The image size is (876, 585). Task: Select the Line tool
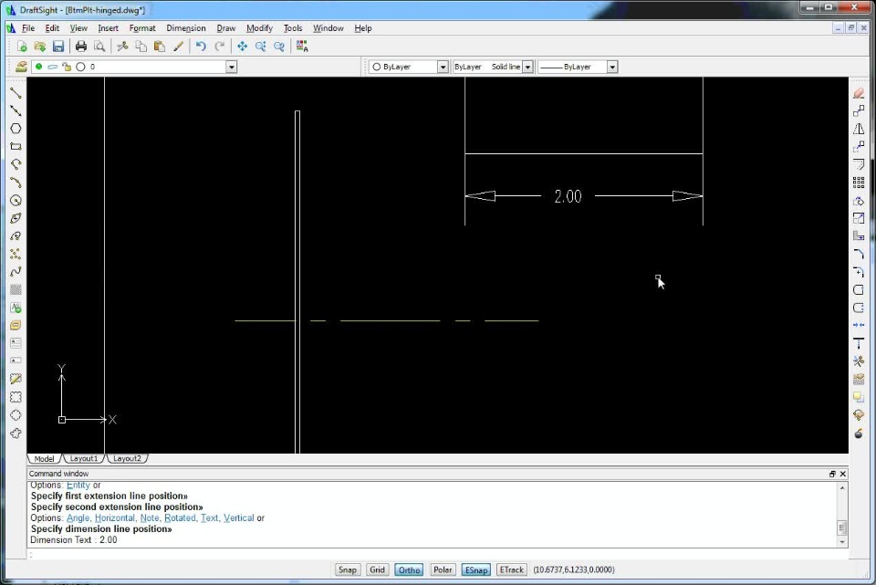coord(16,93)
